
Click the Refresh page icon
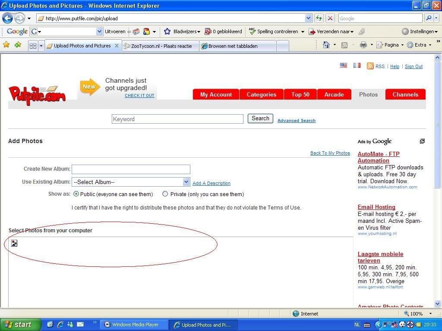coord(319,18)
